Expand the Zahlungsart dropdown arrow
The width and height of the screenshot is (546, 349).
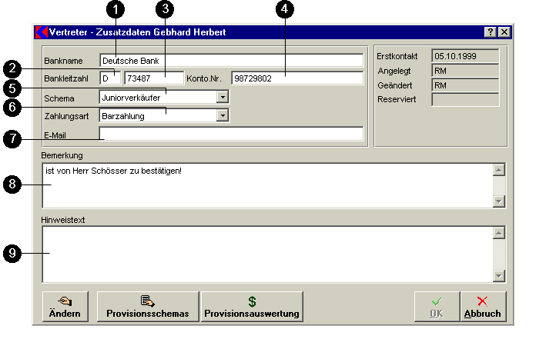[x=223, y=116]
